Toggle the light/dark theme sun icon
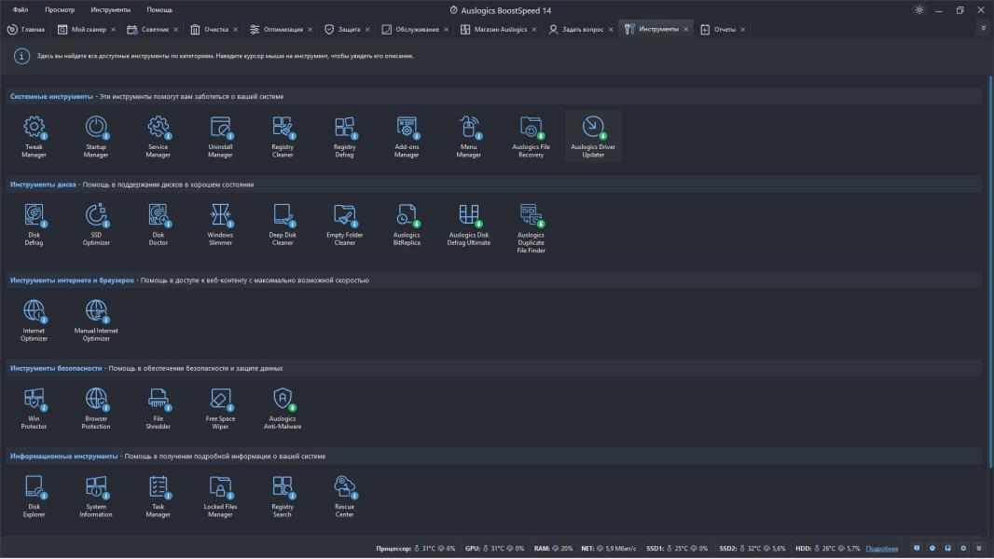 pos(919,10)
